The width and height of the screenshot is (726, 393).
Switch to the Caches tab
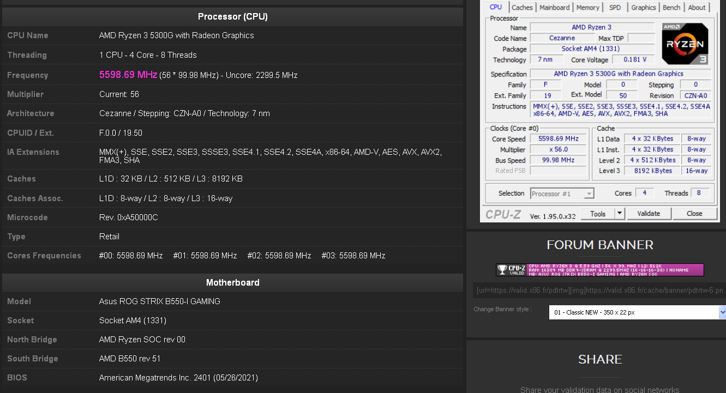[522, 8]
